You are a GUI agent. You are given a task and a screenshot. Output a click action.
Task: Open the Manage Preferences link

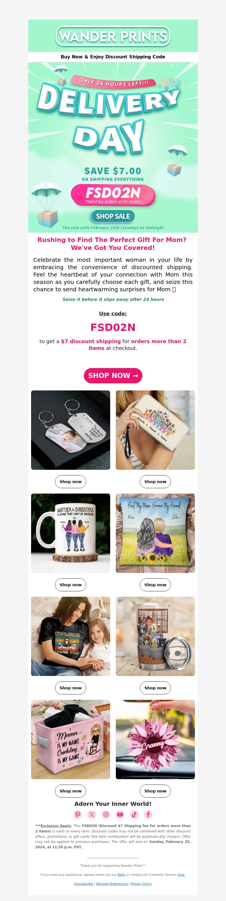(112, 884)
